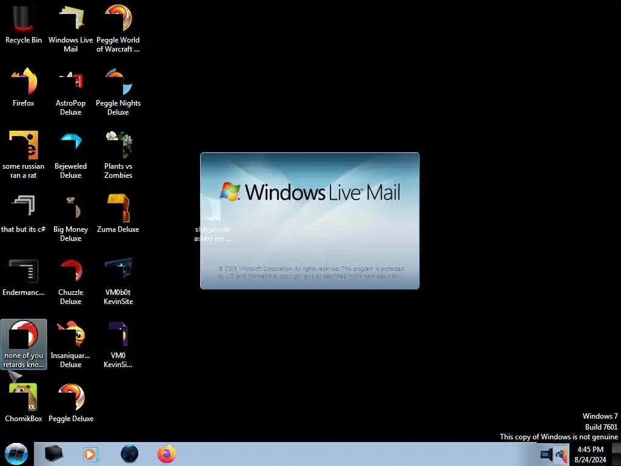Select the Chuzzle Deluxe icon
The width and height of the screenshot is (621, 466).
tap(70, 282)
